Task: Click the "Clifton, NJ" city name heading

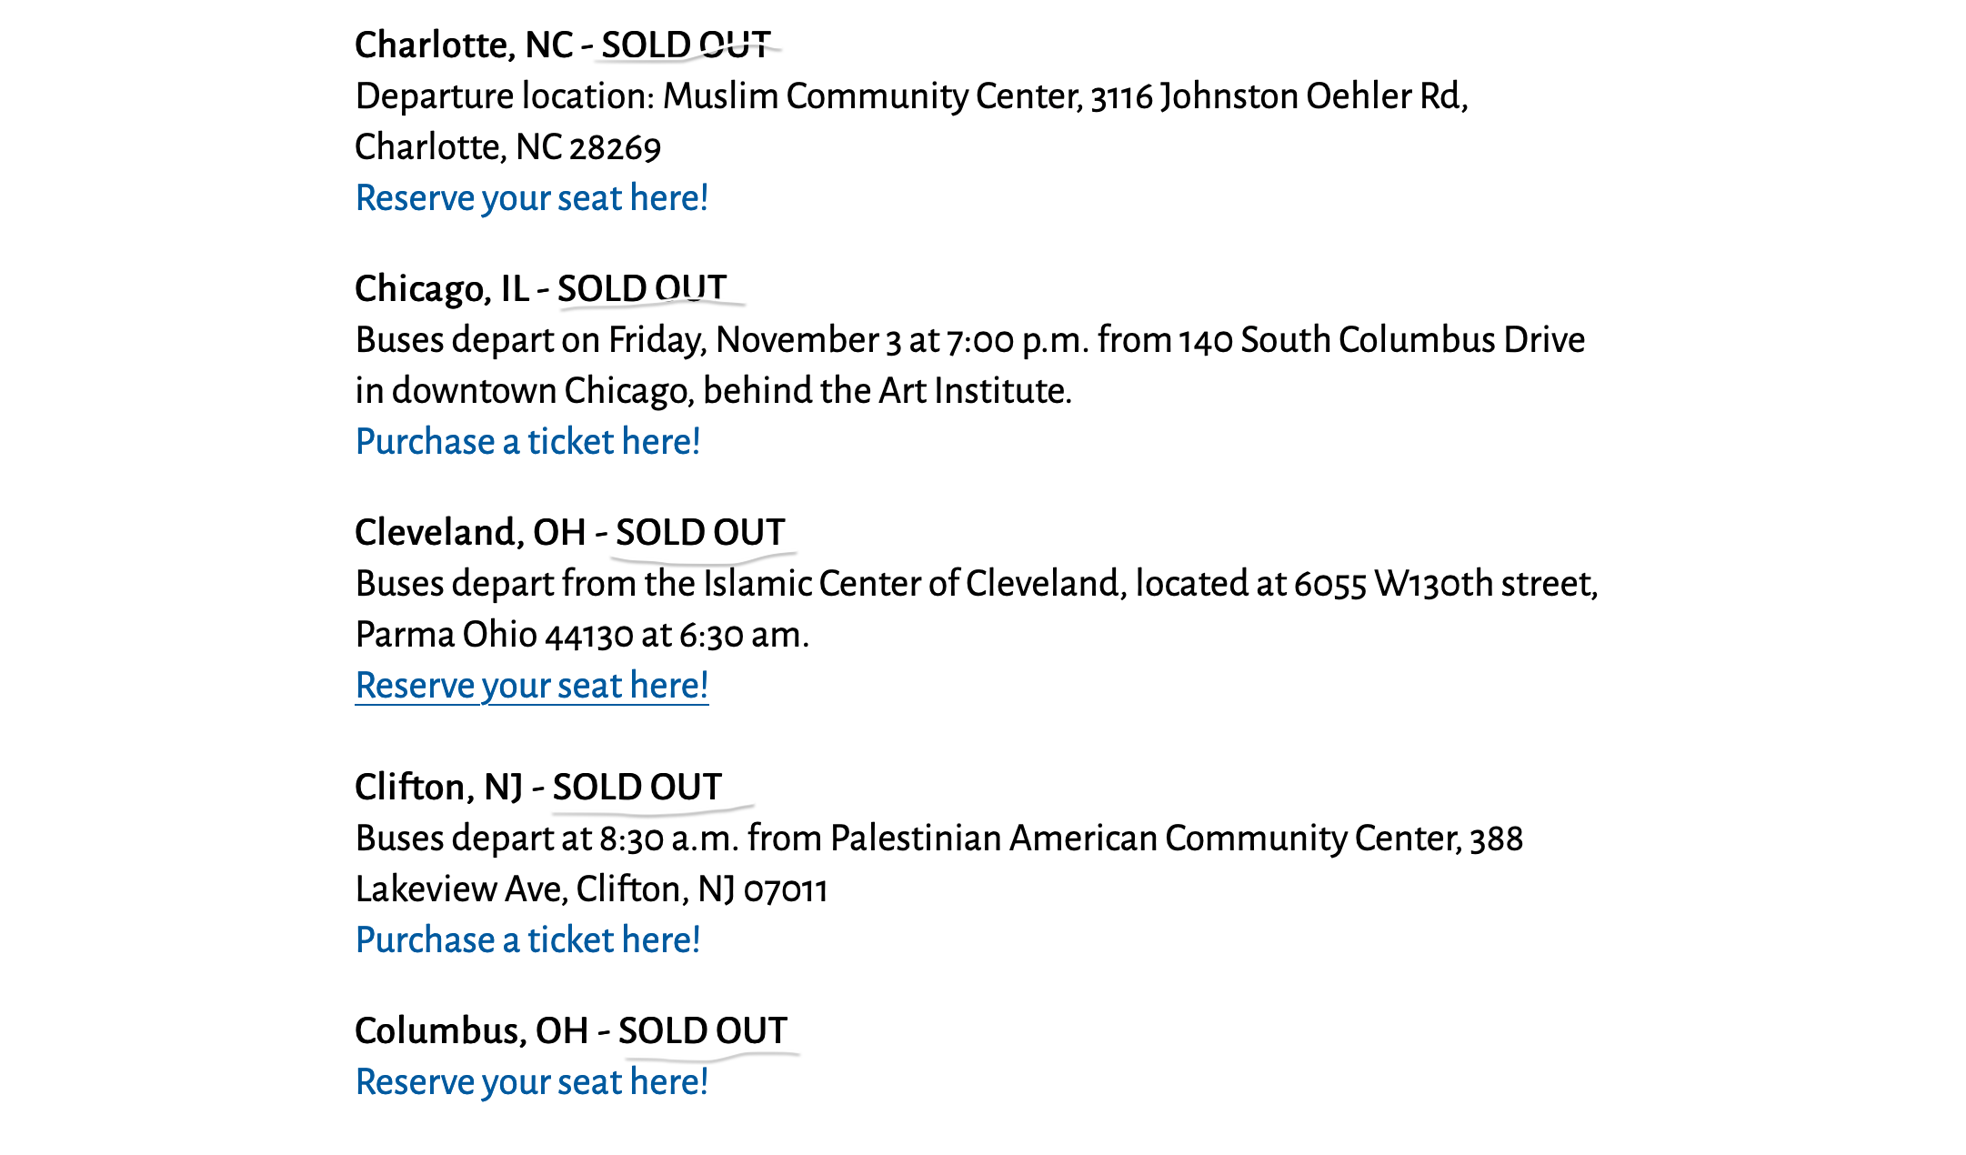Action: pyautogui.click(x=438, y=788)
